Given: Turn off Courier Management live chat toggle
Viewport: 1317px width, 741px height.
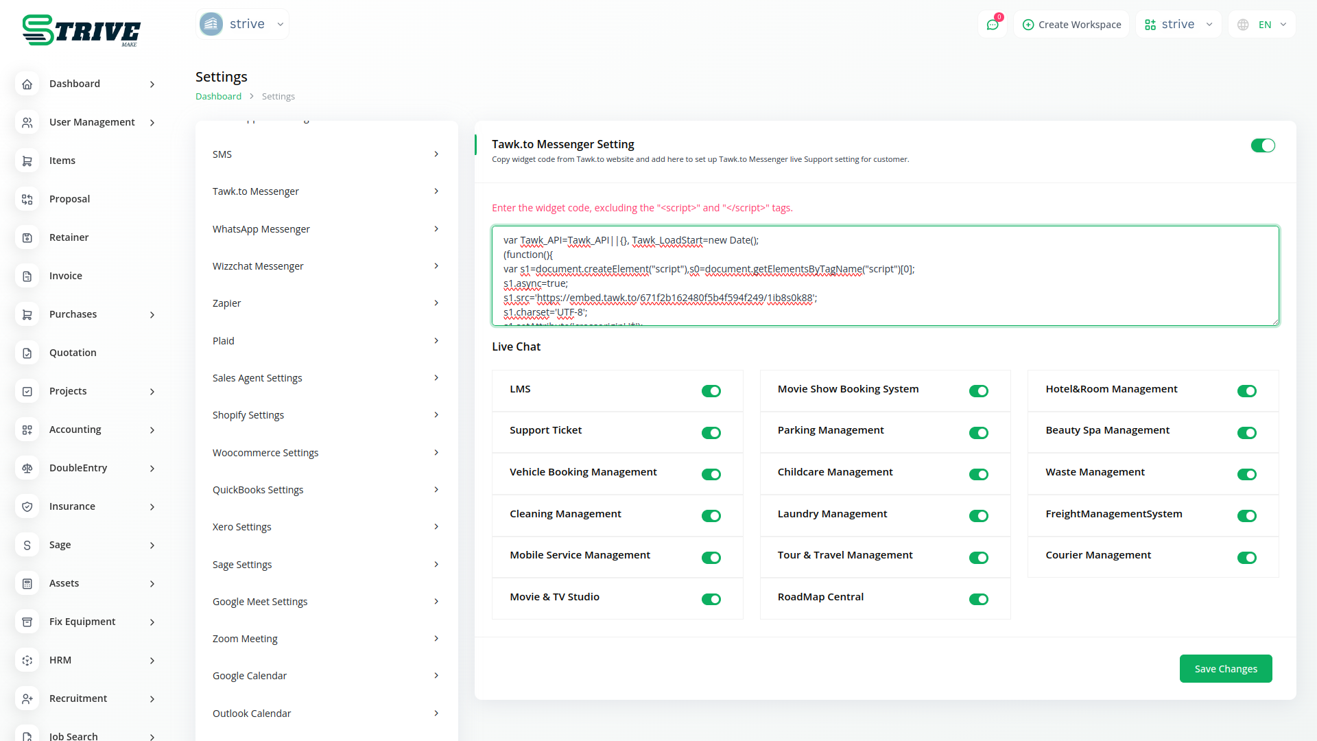Looking at the screenshot, I should [1246, 558].
